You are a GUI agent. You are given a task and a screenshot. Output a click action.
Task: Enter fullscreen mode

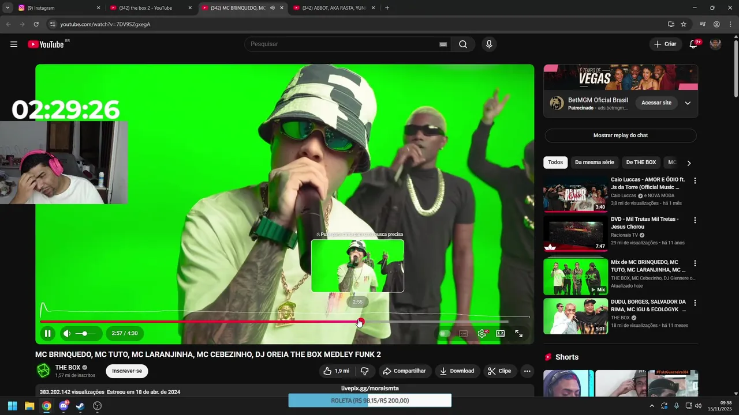(x=518, y=333)
